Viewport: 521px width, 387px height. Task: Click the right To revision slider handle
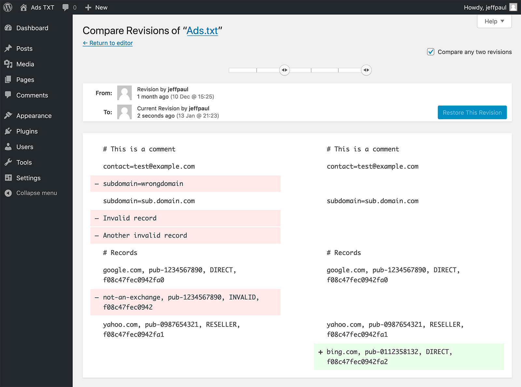tap(366, 70)
